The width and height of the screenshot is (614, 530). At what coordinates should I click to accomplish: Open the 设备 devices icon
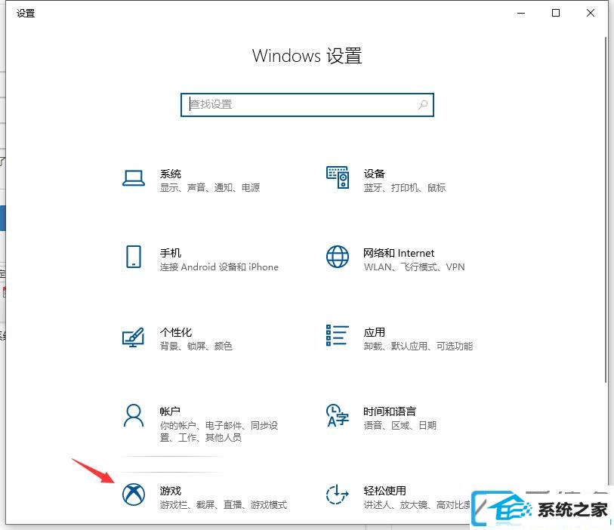pyautogui.click(x=338, y=177)
